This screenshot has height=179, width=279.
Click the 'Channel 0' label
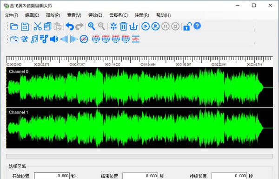[19, 71]
